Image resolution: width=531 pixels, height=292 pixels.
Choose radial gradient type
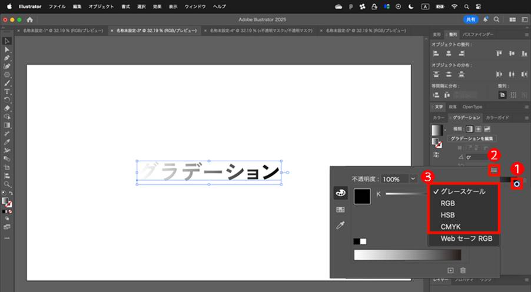[478, 129]
